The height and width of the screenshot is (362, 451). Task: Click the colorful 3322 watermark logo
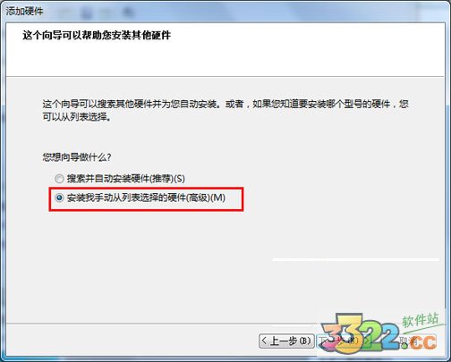[x=360, y=333]
